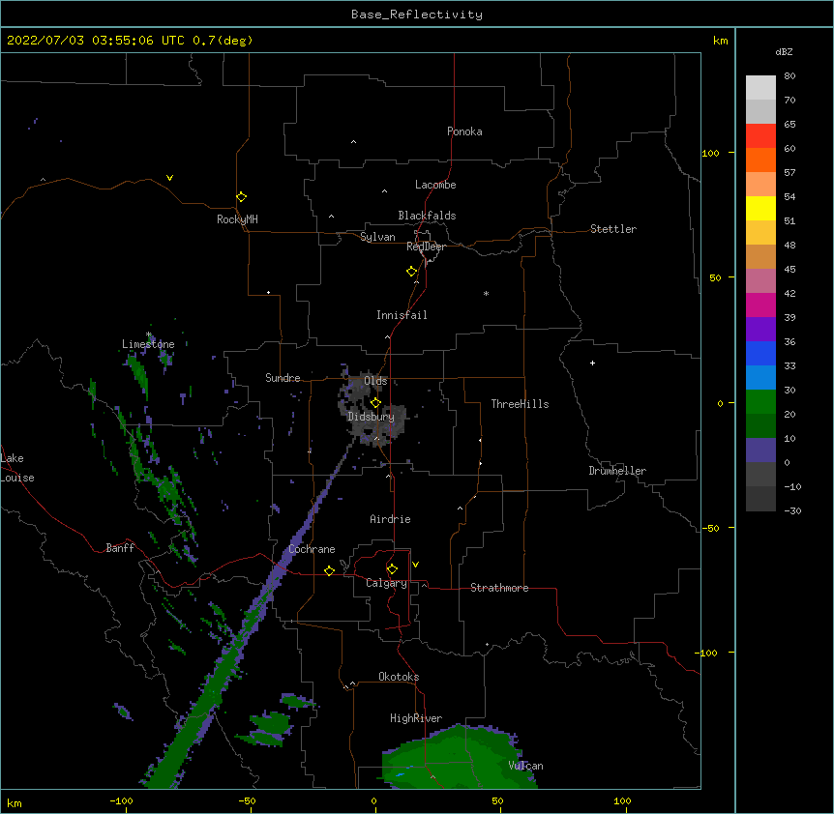Click the Cochrane label
Viewport: 834px width, 814px height.
[312, 549]
